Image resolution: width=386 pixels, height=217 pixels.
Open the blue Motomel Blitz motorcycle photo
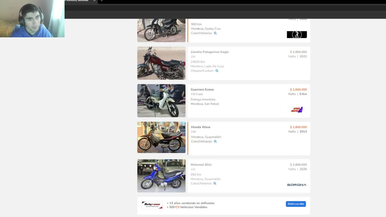click(161, 176)
